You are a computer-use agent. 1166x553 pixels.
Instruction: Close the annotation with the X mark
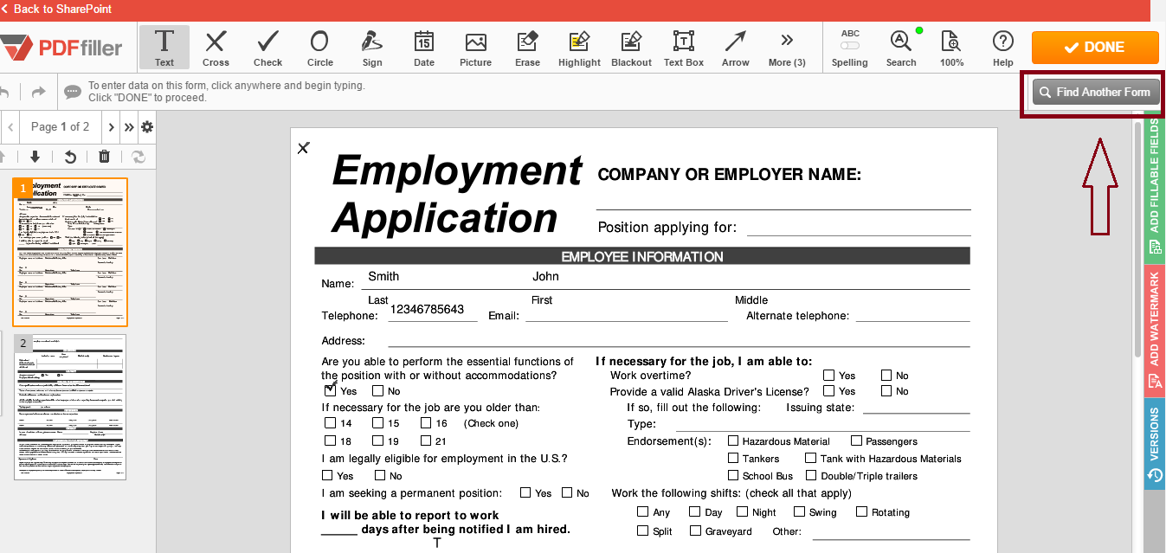303,148
